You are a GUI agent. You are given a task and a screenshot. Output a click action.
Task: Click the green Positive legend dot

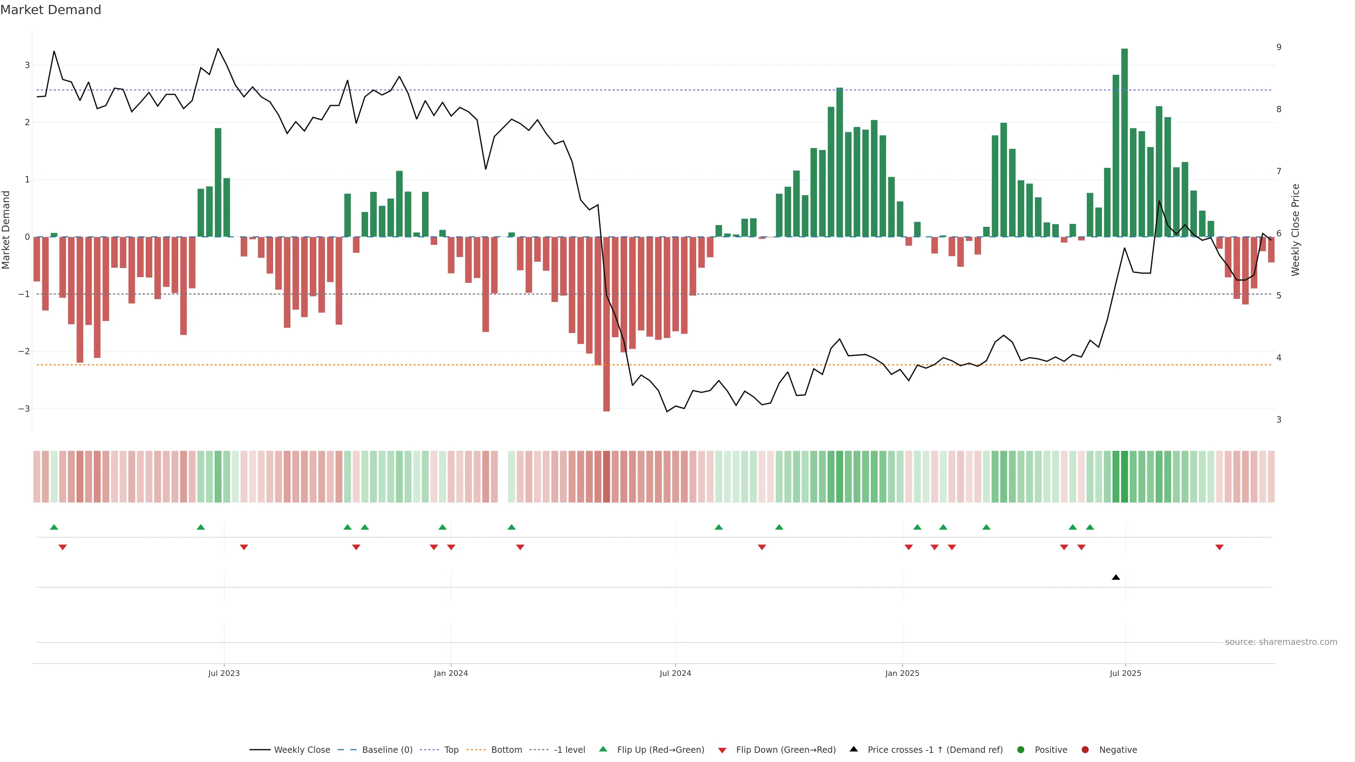1021,750
